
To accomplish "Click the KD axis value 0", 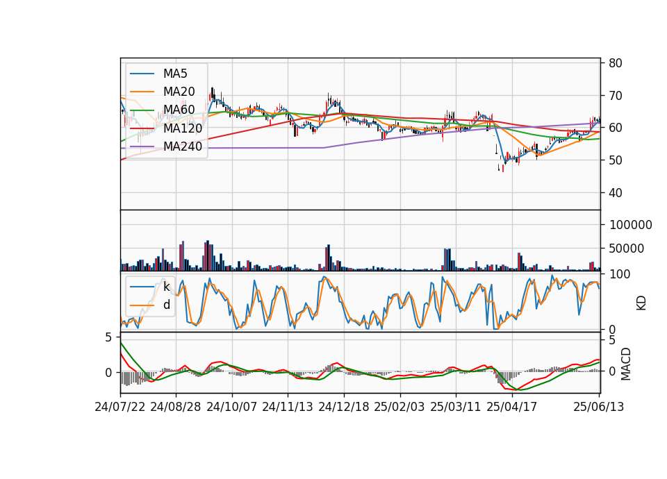I will coord(612,329).
